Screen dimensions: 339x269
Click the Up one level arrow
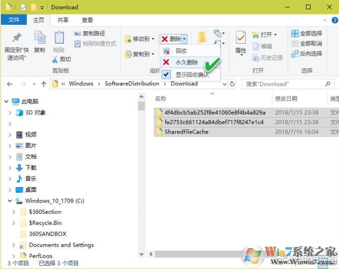[44, 84]
